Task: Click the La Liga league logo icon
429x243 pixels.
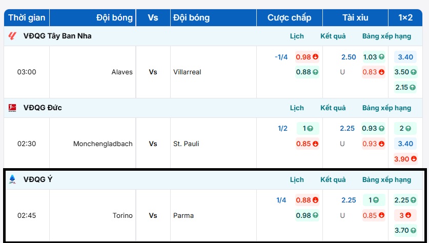Action: point(13,36)
